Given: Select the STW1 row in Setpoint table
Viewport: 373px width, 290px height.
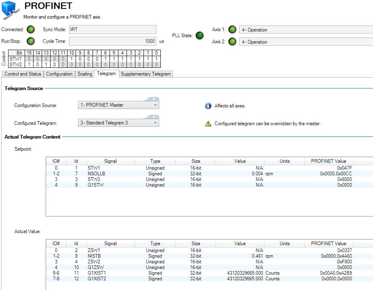Looking at the screenshot, I should (x=209, y=168).
